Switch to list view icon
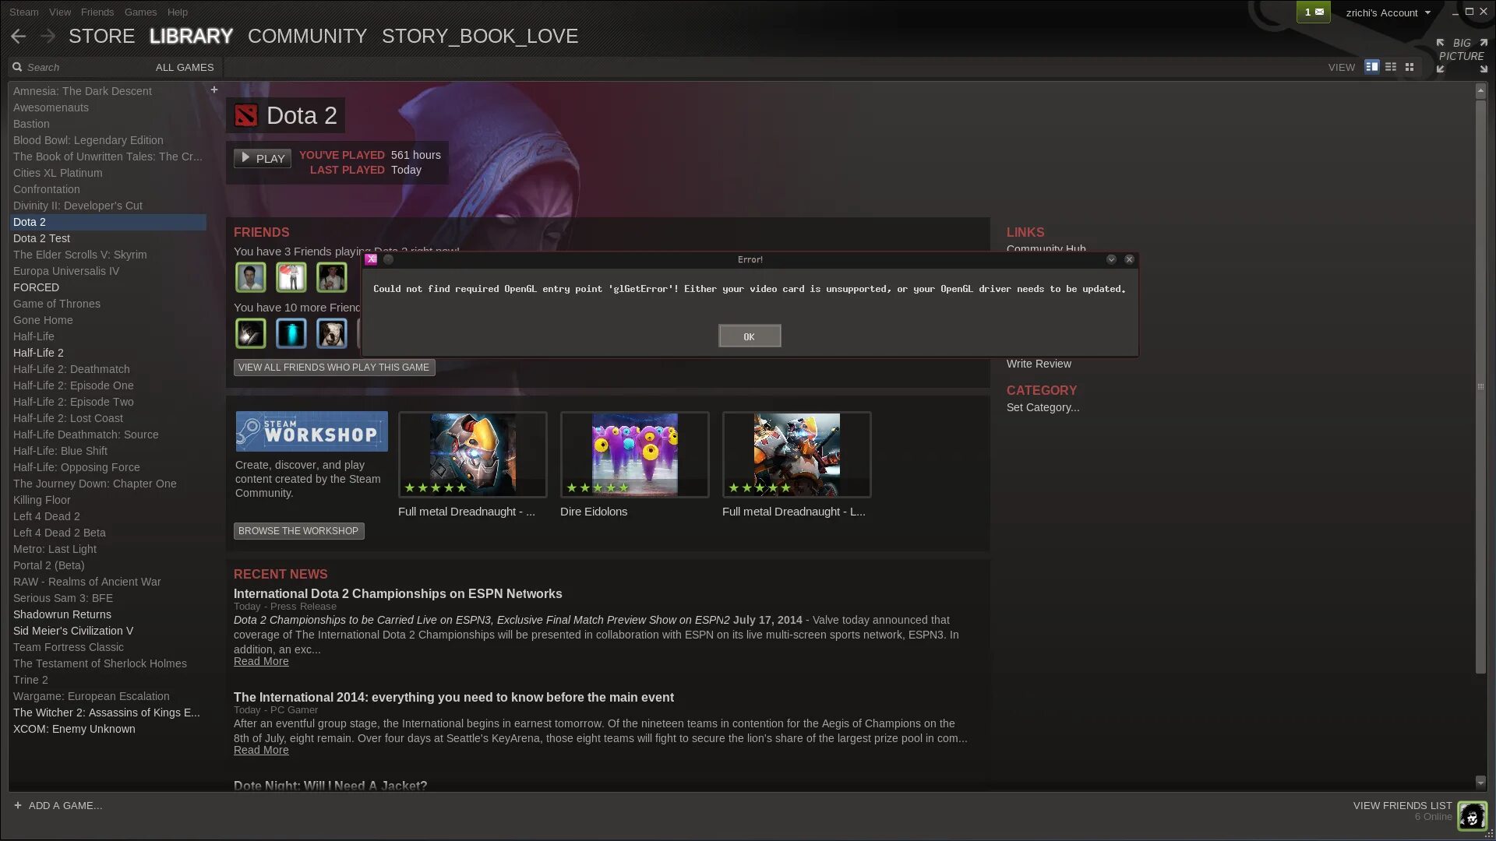Viewport: 1496px width, 841px height. pos(1391,67)
